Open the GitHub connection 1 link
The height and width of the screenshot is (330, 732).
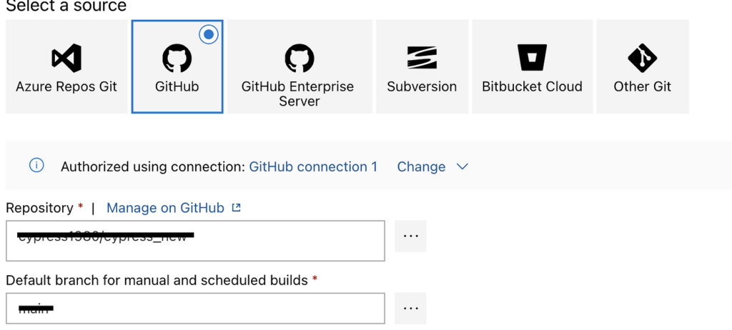pos(313,166)
